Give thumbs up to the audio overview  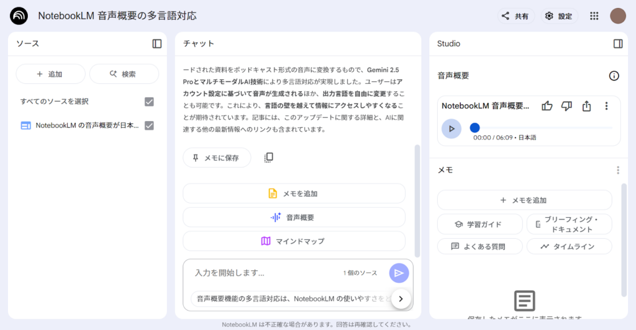(547, 106)
